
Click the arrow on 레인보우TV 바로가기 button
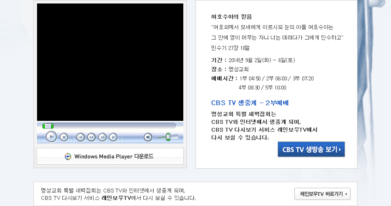(x=346, y=194)
